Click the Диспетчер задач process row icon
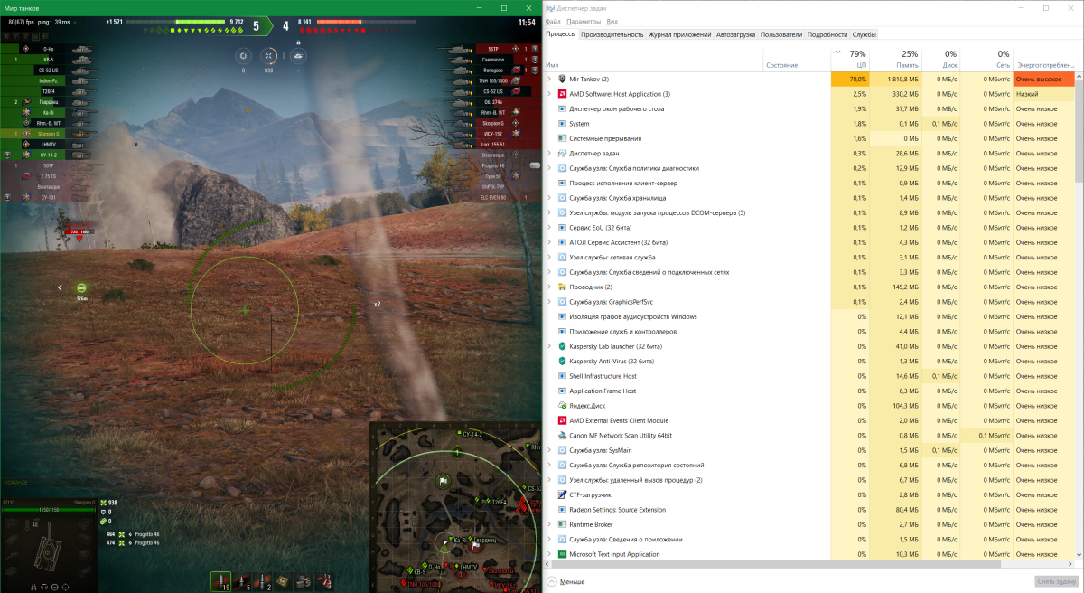1084x593 pixels. (x=562, y=154)
